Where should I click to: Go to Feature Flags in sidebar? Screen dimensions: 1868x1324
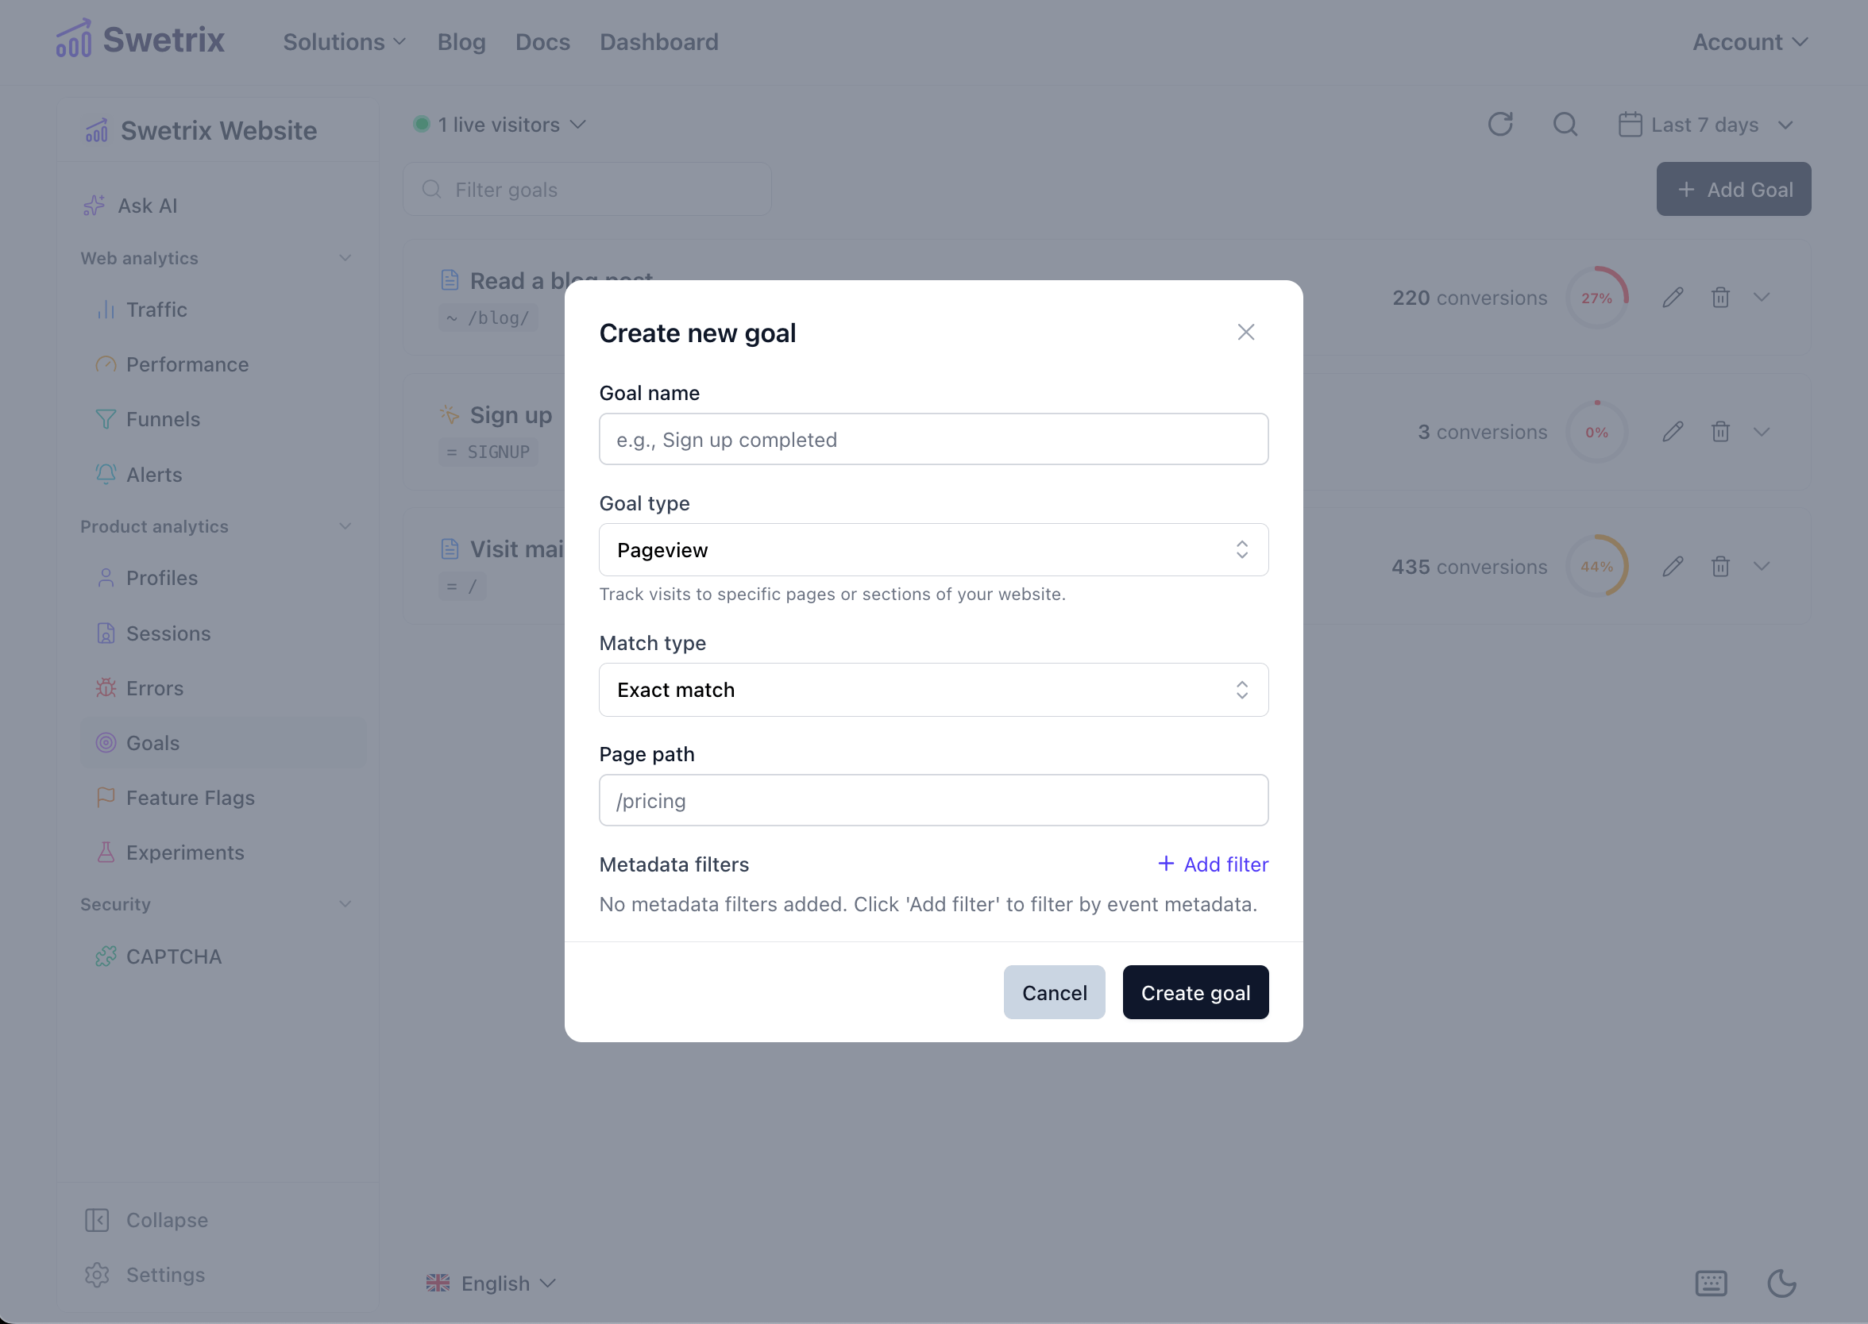190,797
